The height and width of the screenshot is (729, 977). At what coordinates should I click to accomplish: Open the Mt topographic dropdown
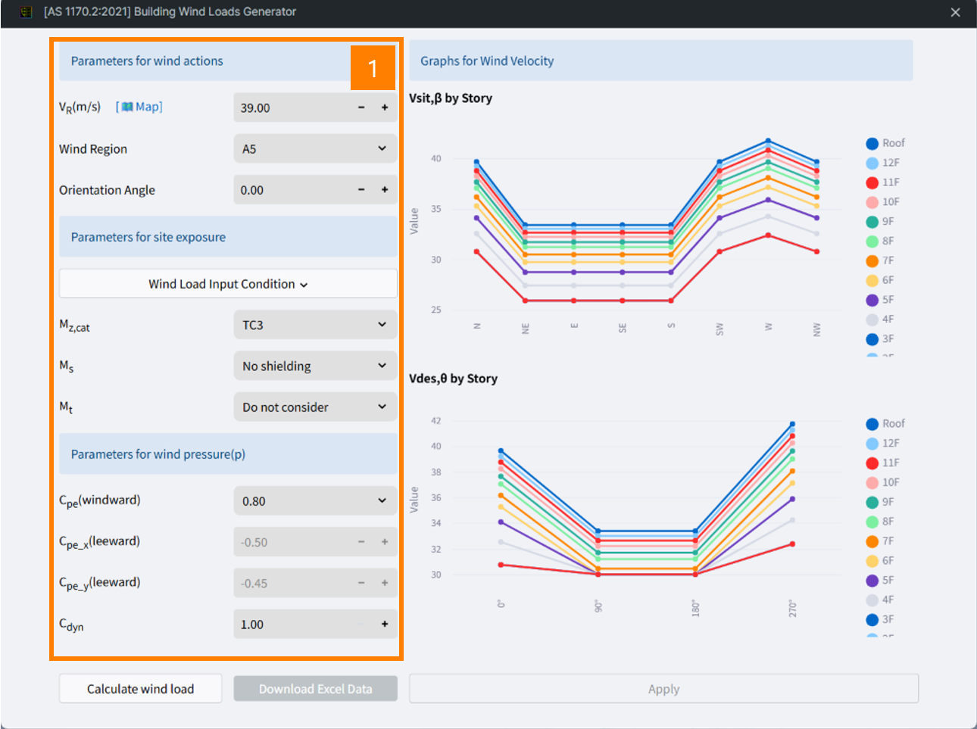coord(315,407)
